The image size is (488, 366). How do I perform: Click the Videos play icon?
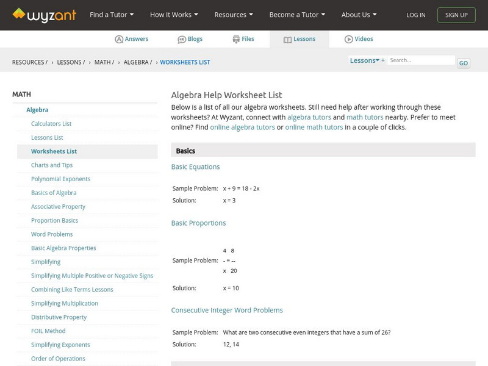tap(349, 39)
